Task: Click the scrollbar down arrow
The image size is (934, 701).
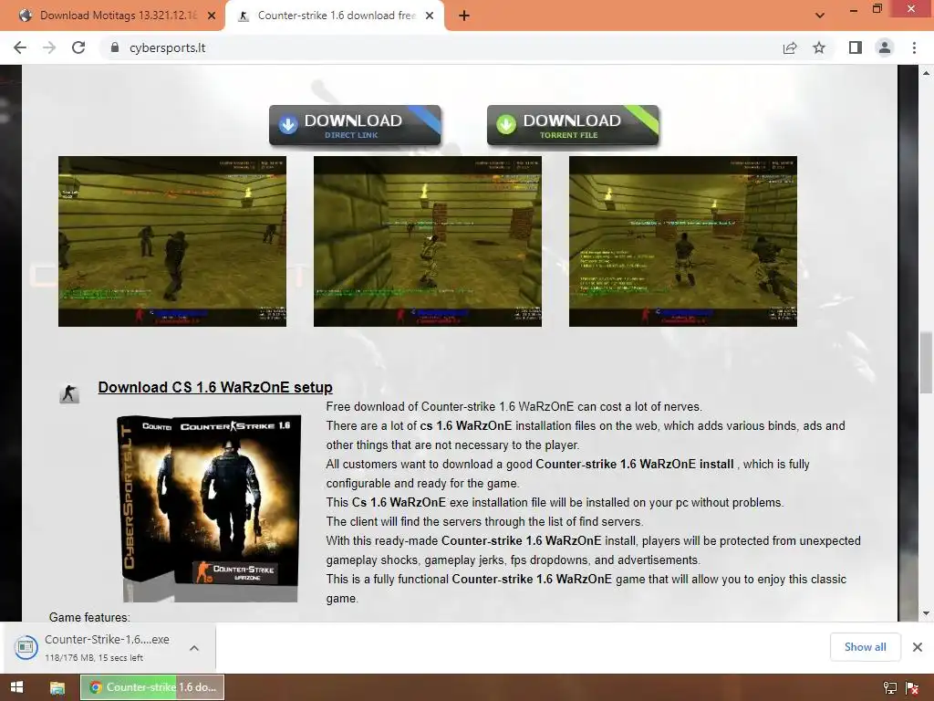Action: click(x=927, y=613)
